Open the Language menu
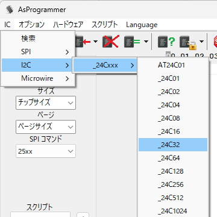 [142, 25]
